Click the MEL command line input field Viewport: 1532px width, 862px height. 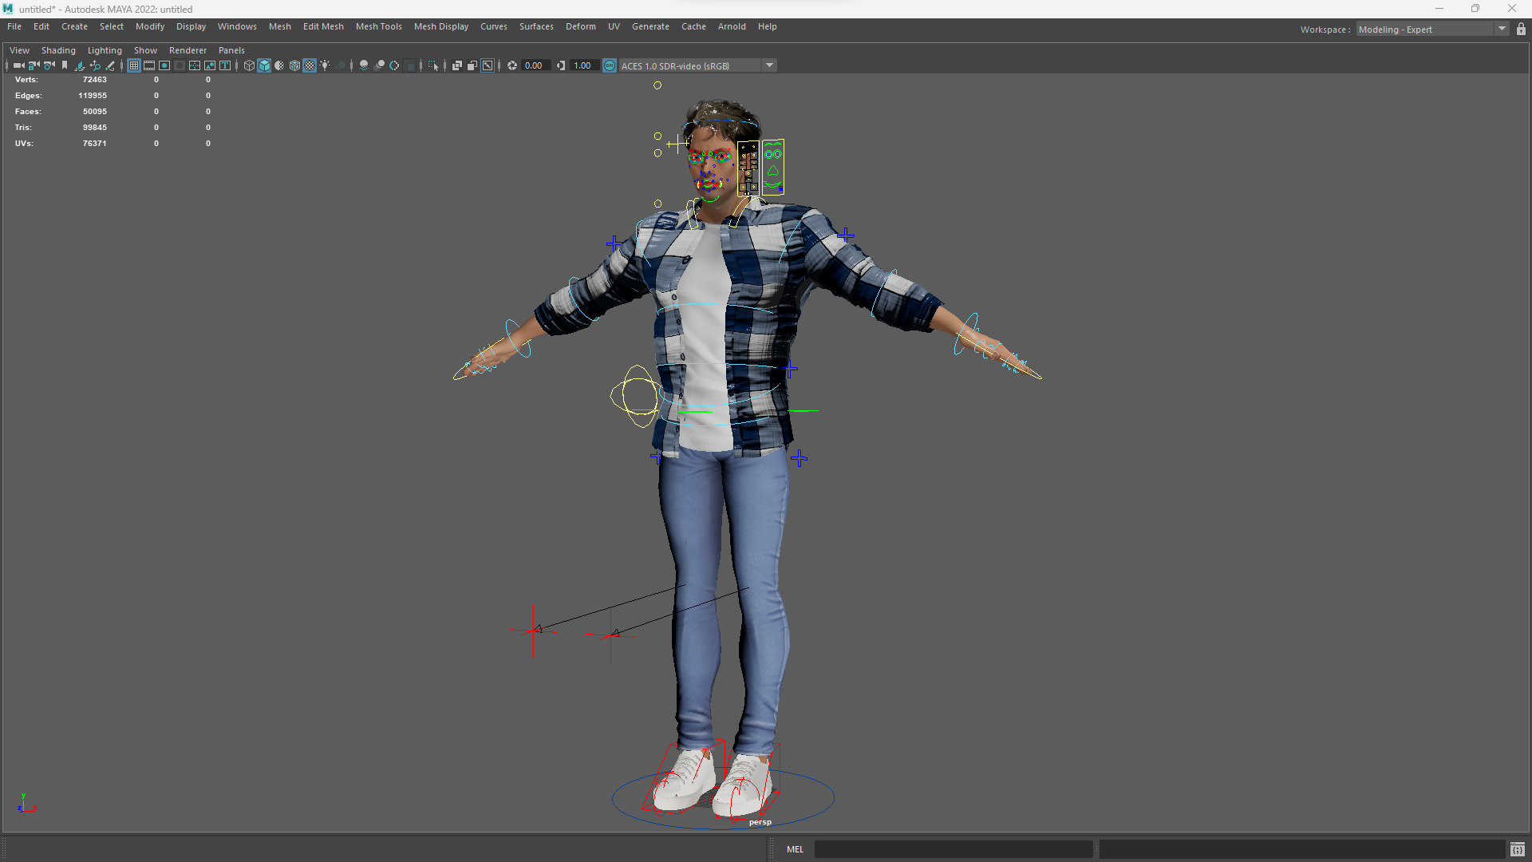pos(953,849)
